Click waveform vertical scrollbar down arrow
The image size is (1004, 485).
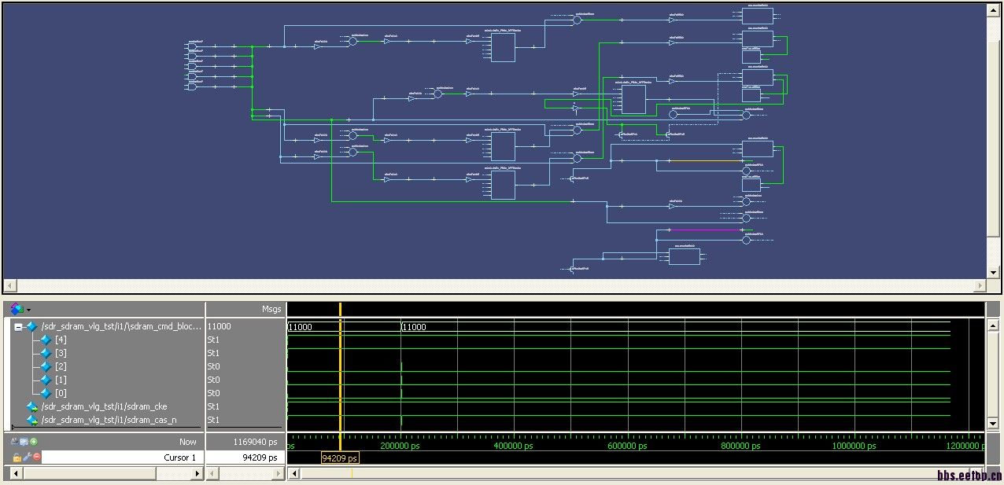[x=994, y=424]
